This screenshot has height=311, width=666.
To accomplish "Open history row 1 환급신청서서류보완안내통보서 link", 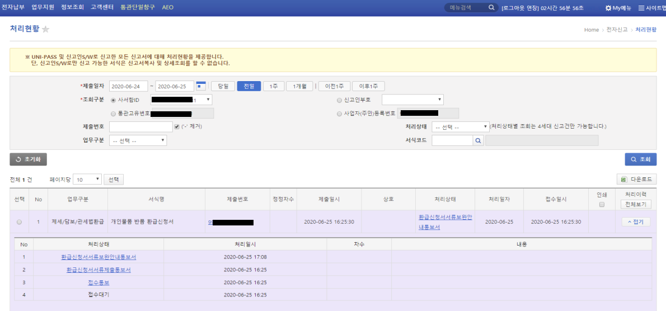I will pos(99,257).
